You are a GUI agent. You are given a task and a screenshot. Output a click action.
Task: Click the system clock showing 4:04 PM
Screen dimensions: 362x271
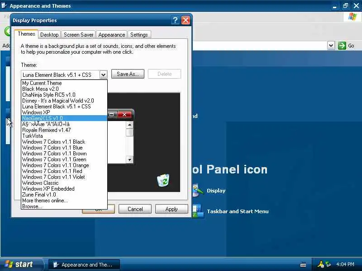(x=345, y=264)
